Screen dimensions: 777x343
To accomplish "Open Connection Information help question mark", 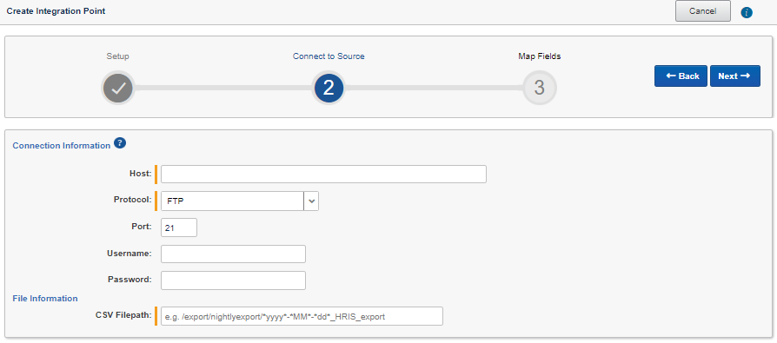I will click(x=119, y=143).
